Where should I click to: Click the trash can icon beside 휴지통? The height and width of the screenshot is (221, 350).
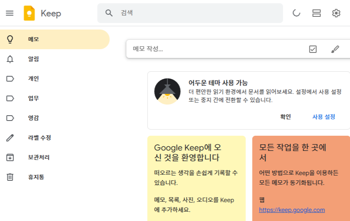pyautogui.click(x=10, y=177)
